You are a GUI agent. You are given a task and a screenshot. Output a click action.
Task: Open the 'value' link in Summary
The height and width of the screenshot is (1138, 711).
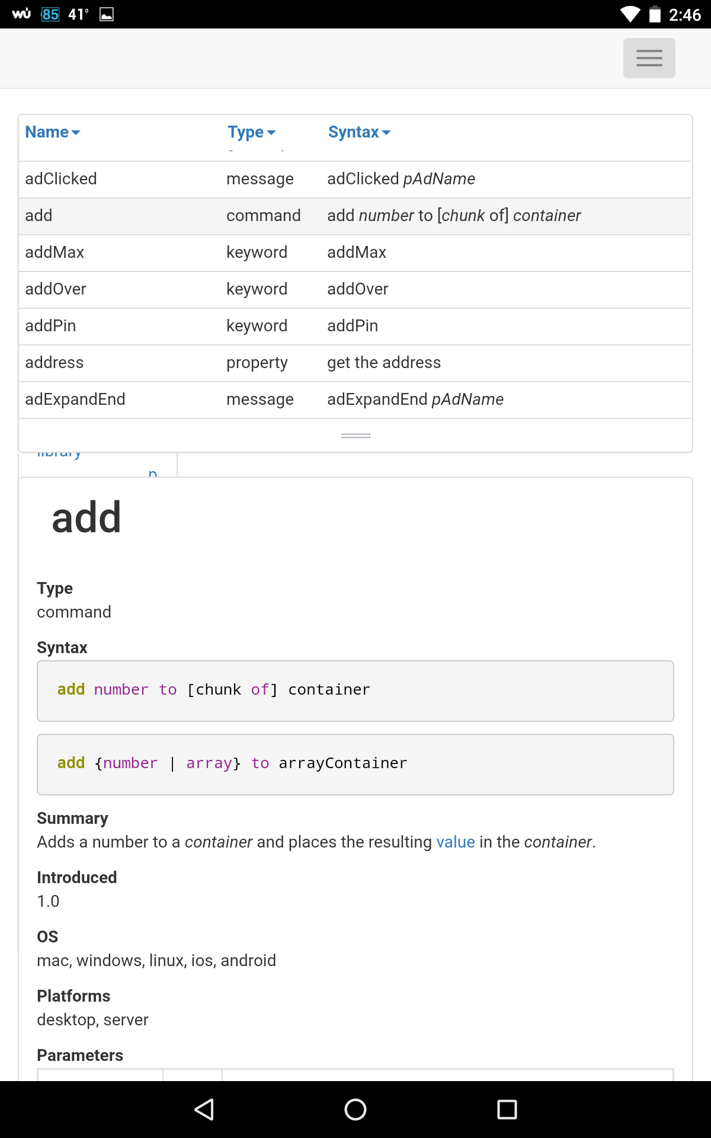(455, 842)
